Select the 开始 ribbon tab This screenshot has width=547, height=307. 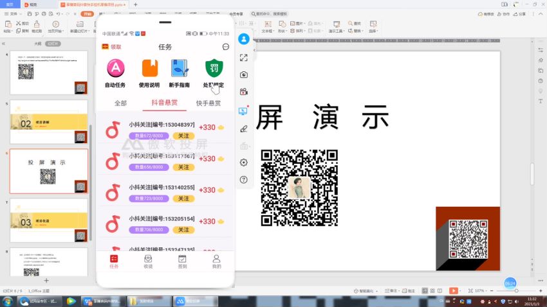88,14
